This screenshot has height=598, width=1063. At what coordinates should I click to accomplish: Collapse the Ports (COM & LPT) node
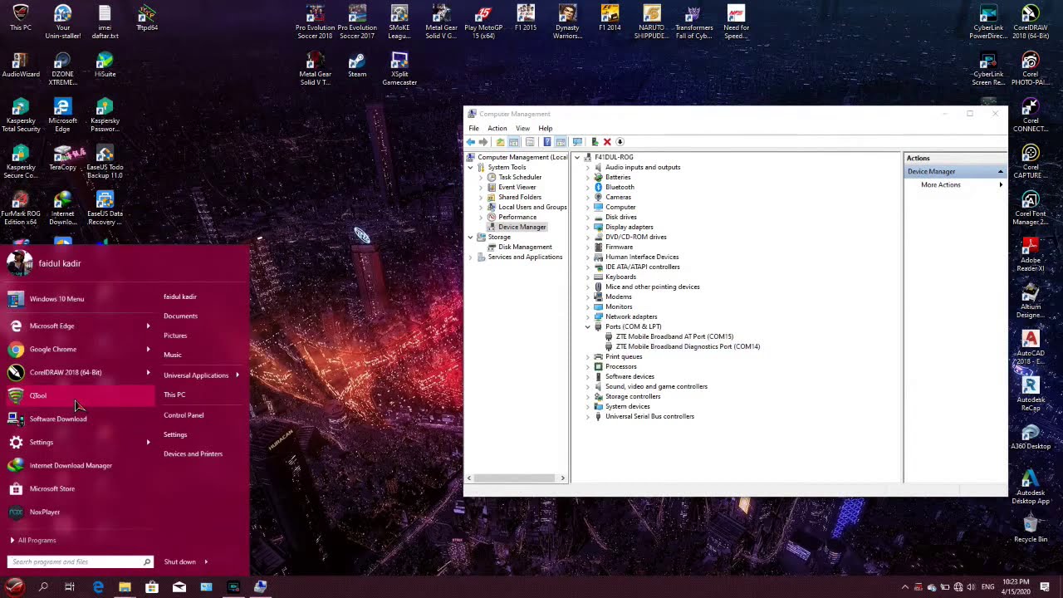(587, 326)
